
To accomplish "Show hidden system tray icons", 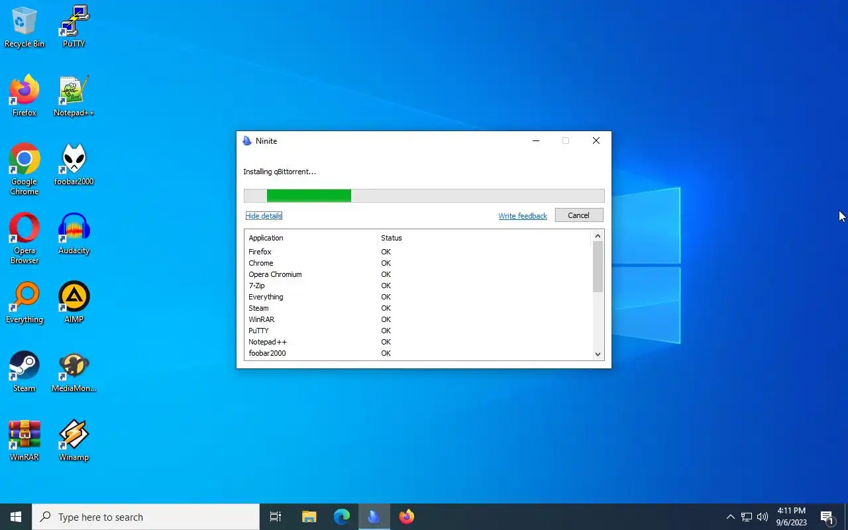I will [730, 517].
